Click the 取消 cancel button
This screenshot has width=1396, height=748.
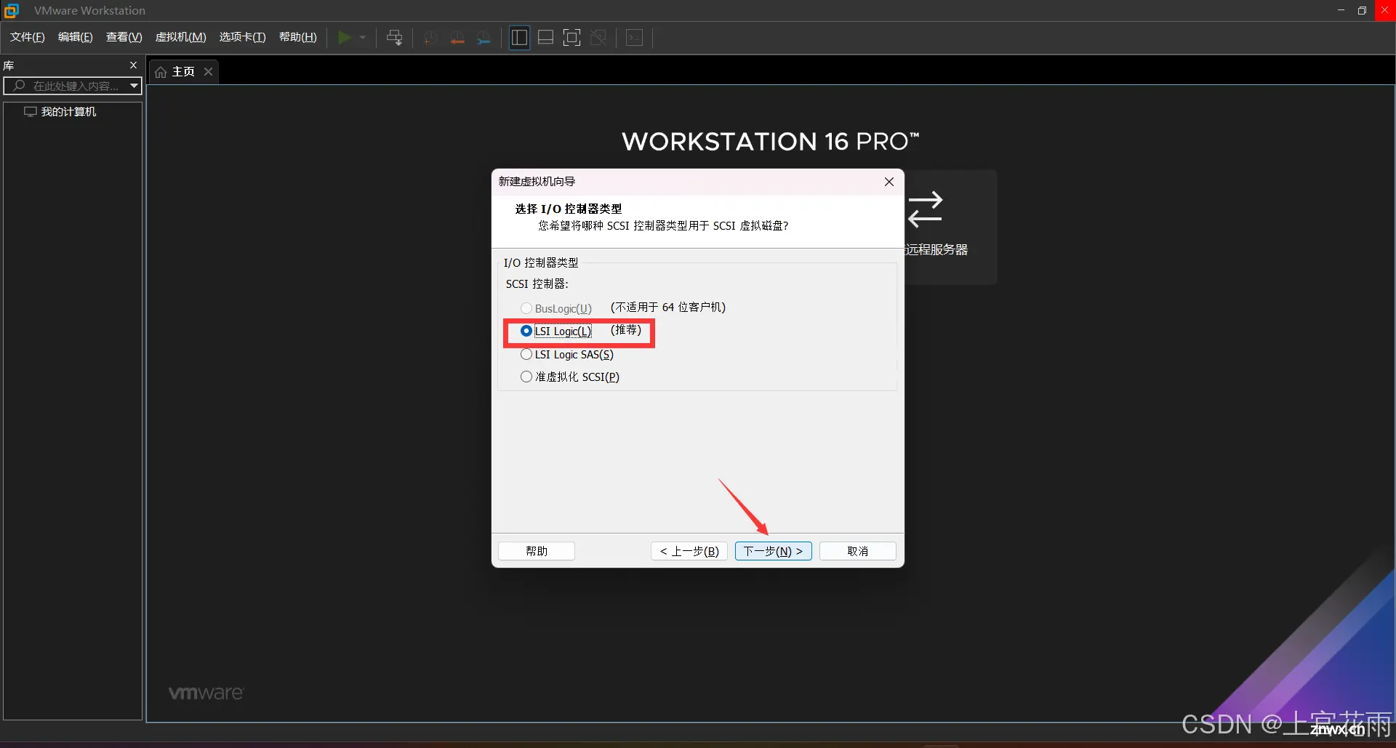point(858,551)
